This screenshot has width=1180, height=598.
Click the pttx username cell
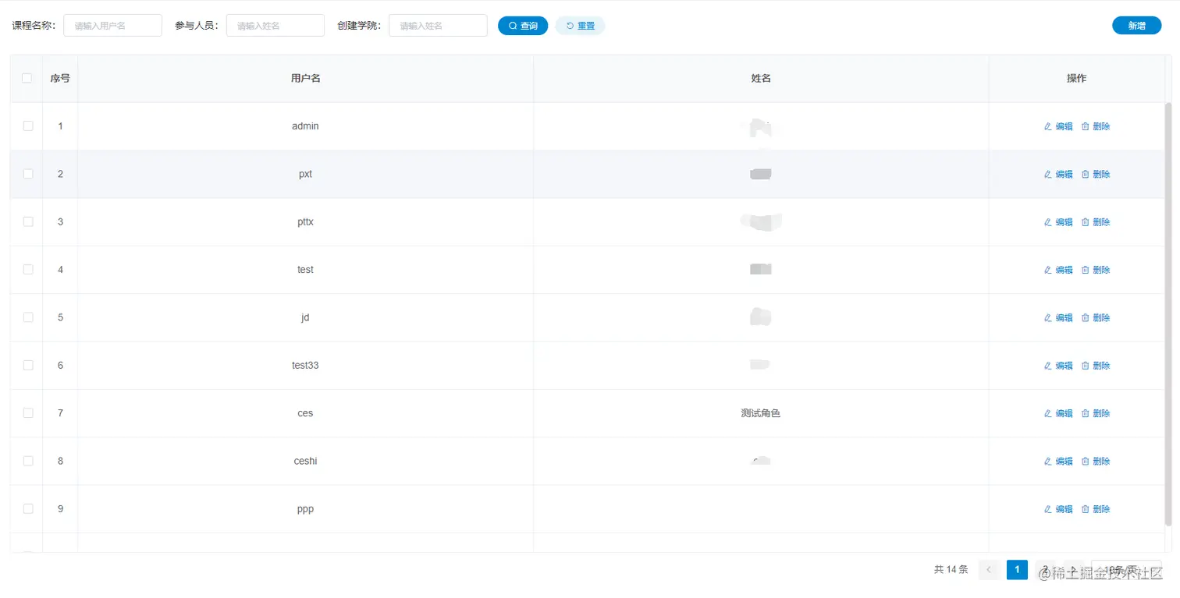pyautogui.click(x=305, y=222)
